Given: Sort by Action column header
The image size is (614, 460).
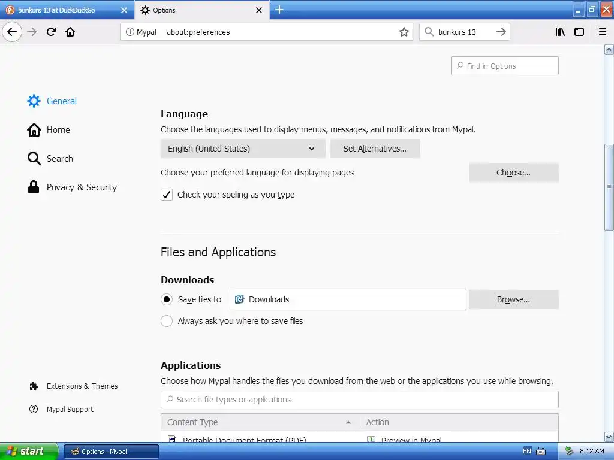Looking at the screenshot, I should click(x=459, y=422).
